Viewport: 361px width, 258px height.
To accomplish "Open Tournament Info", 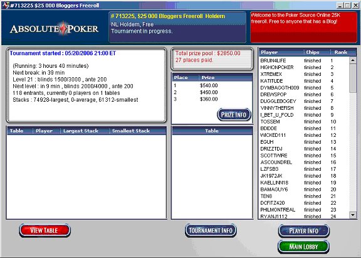I will (211, 230).
